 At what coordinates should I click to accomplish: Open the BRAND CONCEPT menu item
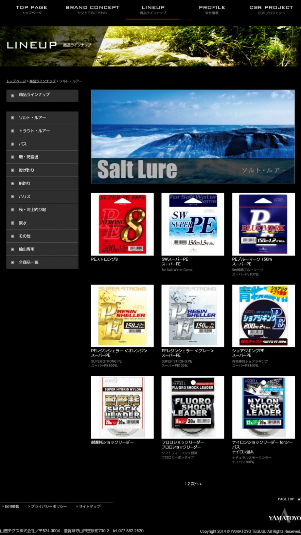point(93,10)
